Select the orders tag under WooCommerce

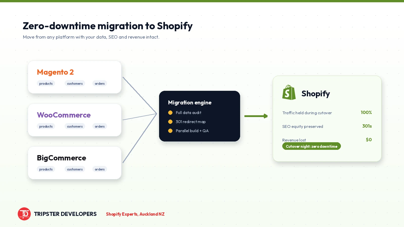click(100, 126)
